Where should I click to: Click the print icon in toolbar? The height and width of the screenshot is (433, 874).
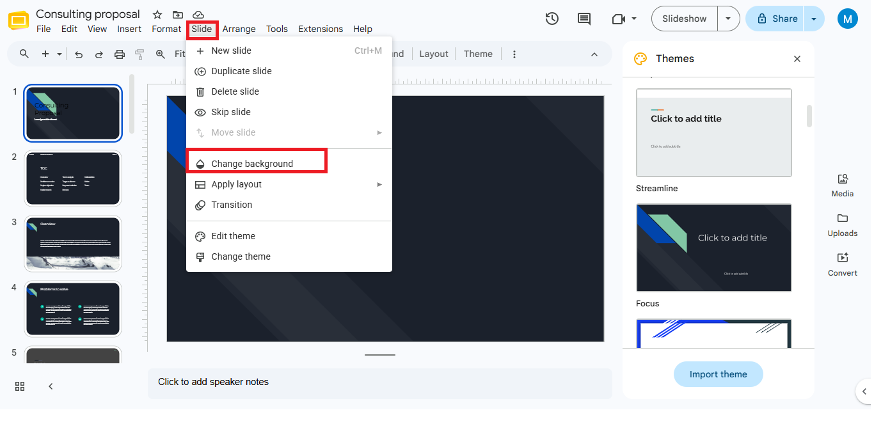pos(119,54)
